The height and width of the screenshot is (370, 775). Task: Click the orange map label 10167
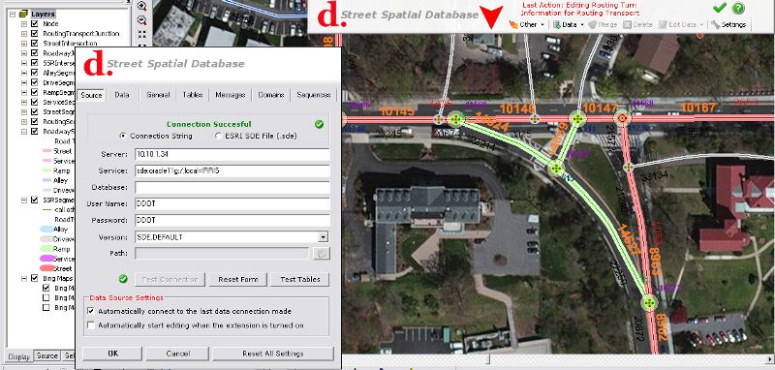point(697,108)
